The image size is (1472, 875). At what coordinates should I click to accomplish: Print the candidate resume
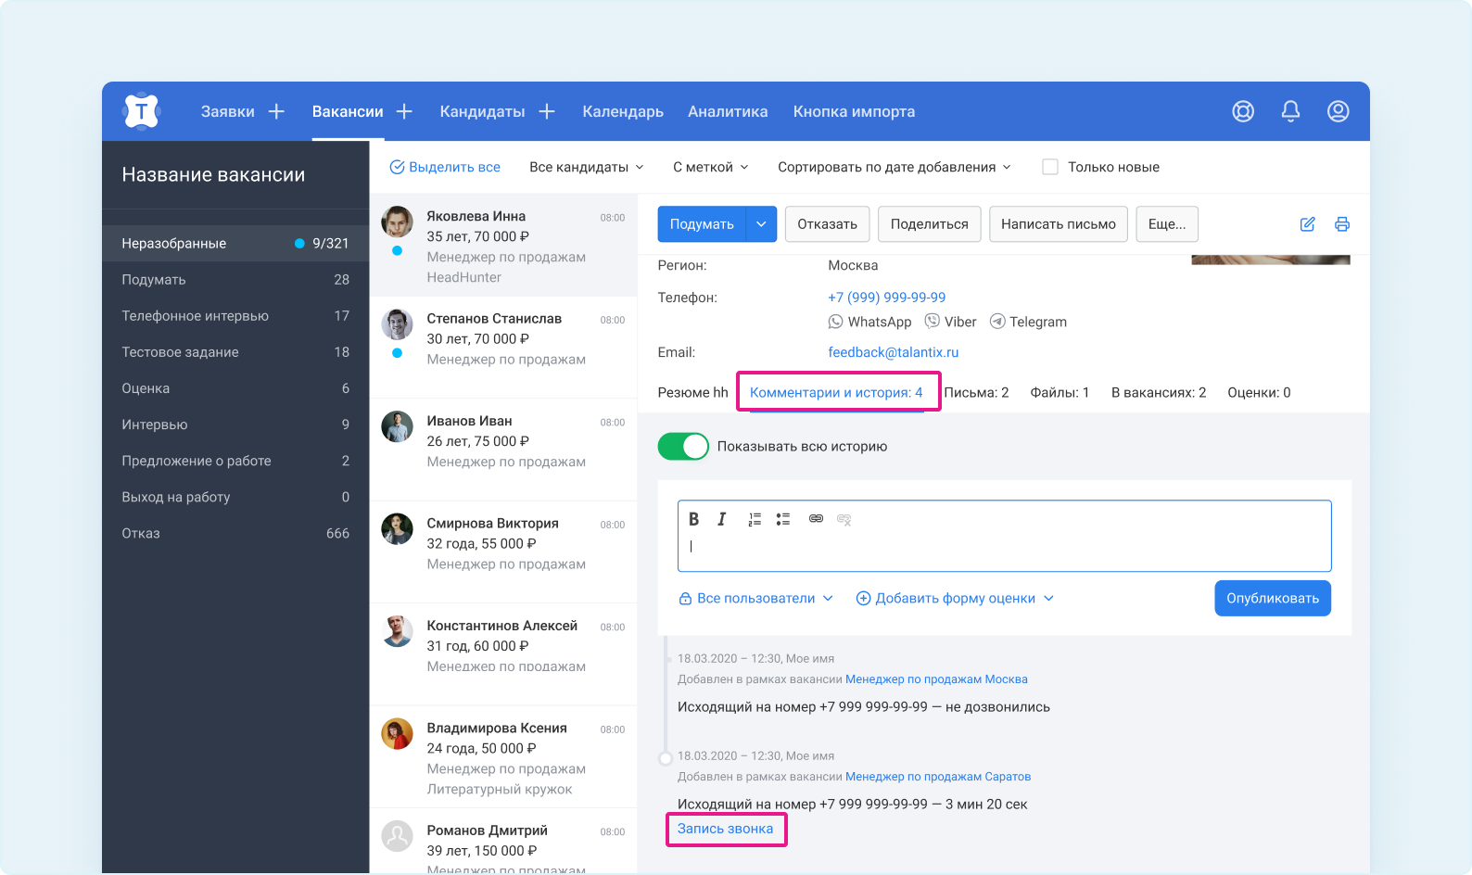click(1341, 224)
